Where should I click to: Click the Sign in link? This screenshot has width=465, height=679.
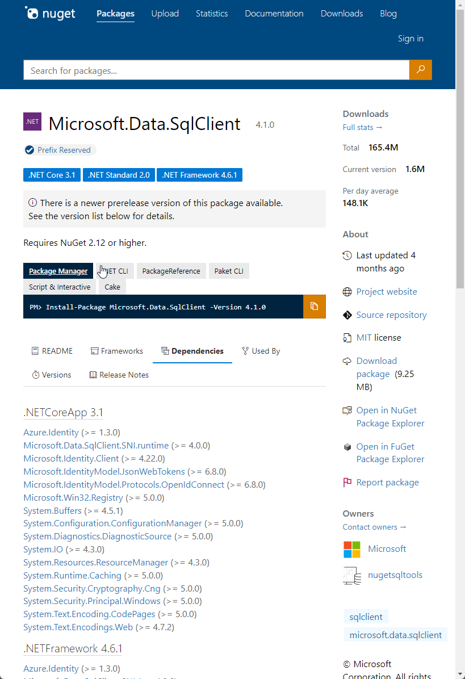[x=410, y=38]
